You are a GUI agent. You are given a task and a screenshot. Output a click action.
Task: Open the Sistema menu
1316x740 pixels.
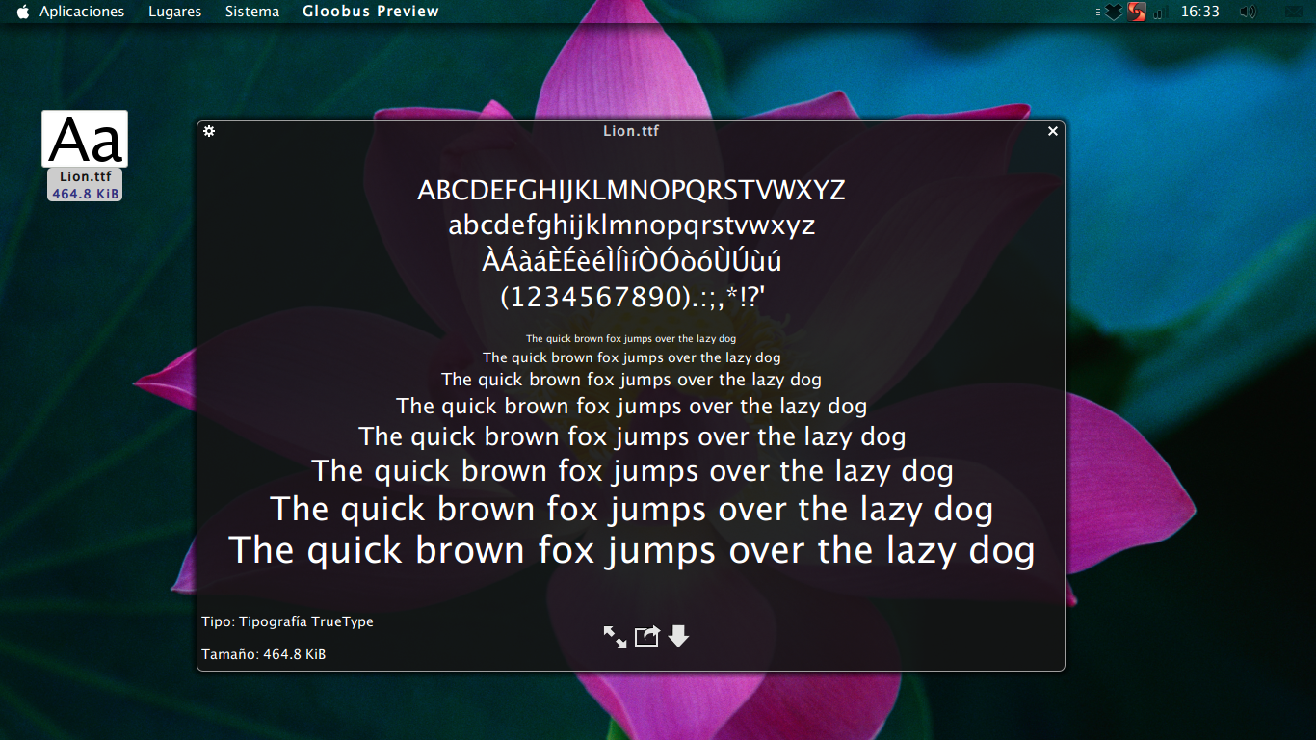point(252,12)
